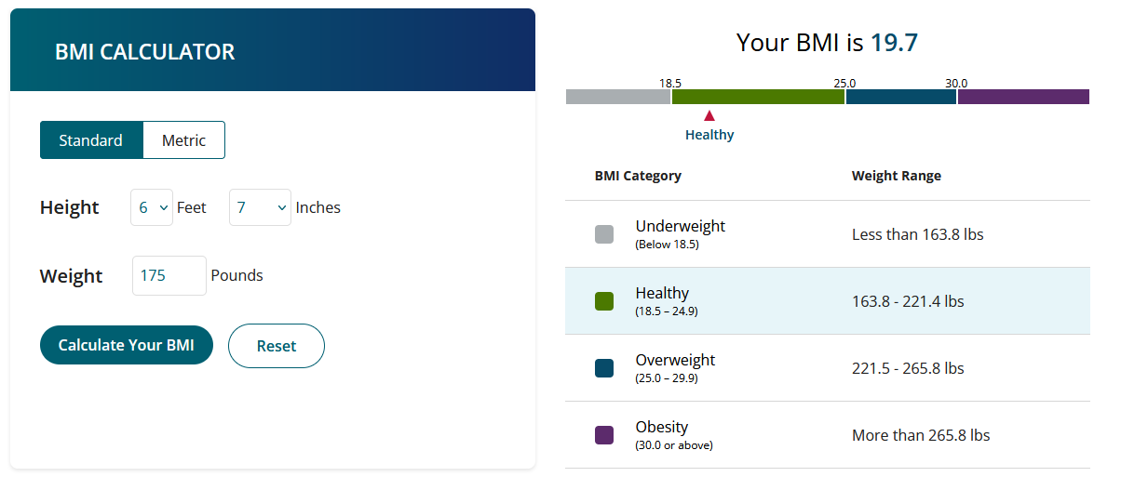
Task: Click the blue Overweight category square
Action: click(604, 368)
